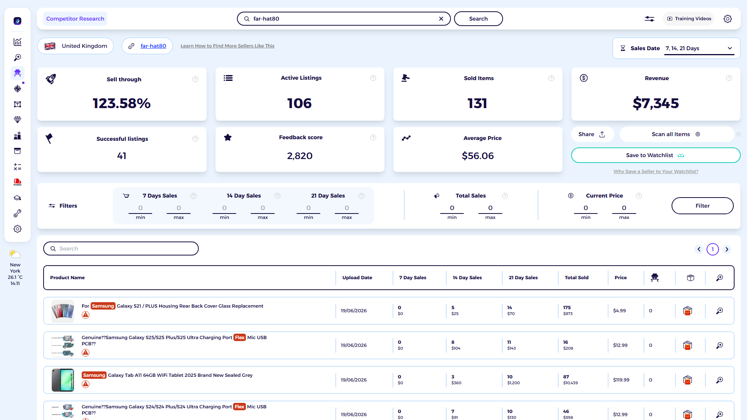Open sidebar settings gear icon
747x420 pixels.
point(18,229)
